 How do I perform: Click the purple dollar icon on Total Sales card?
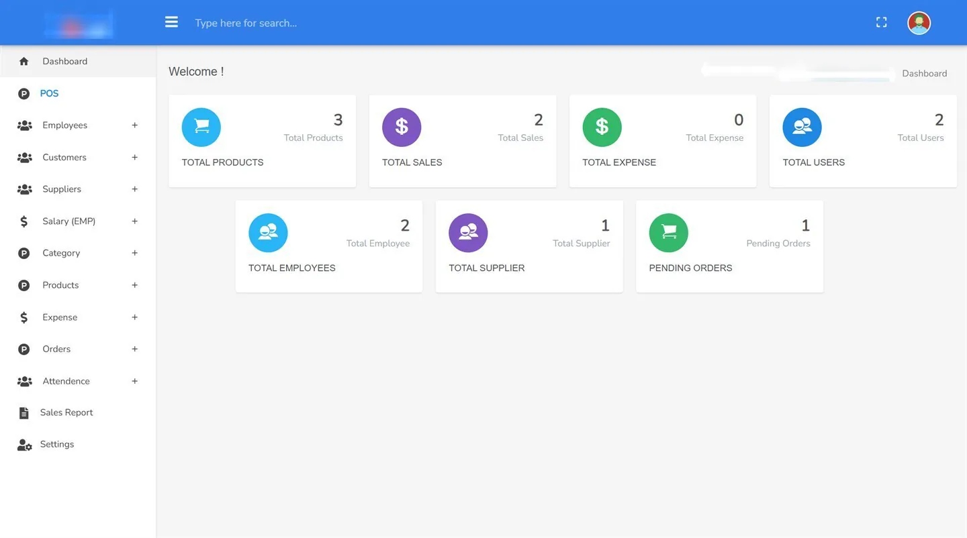pyautogui.click(x=402, y=127)
